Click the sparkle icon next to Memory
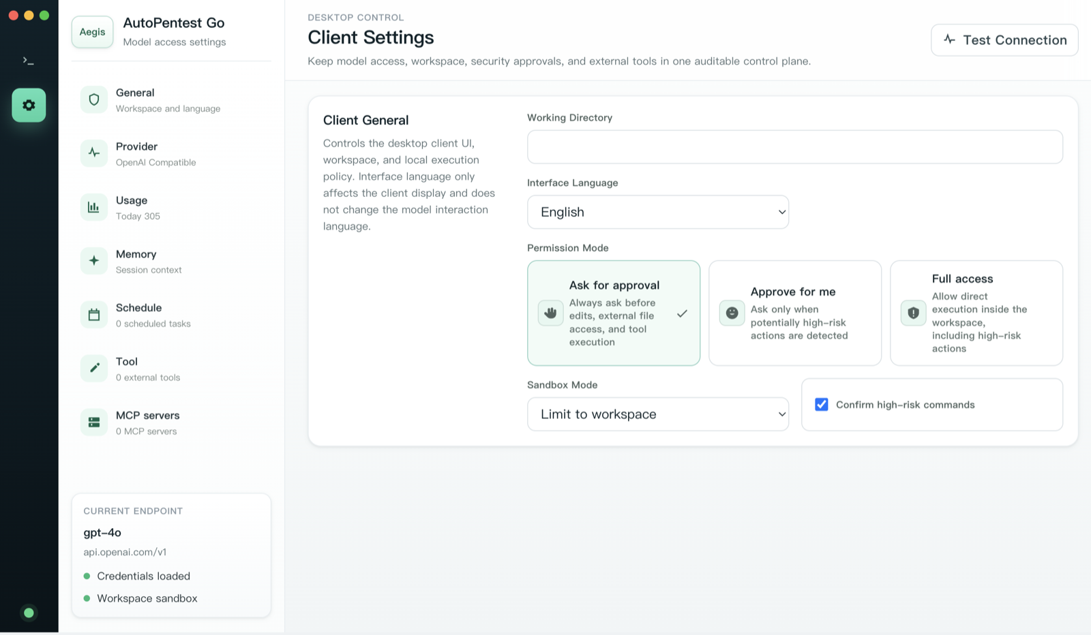This screenshot has width=1091, height=635. [x=94, y=261]
